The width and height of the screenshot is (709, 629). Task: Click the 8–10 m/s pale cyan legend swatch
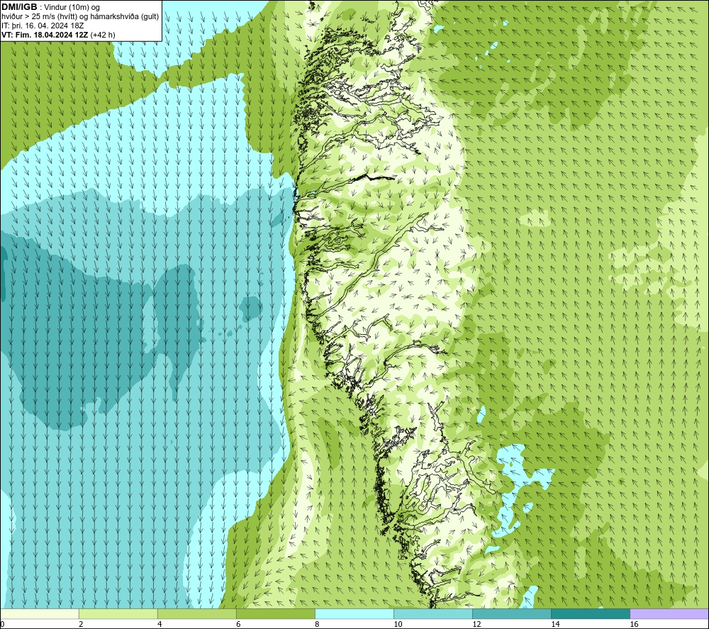tap(354, 614)
